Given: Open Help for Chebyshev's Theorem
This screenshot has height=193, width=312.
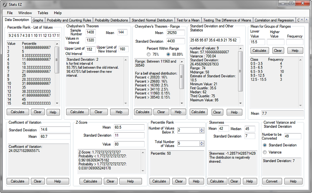Looking at the screenshot, I should [x=119, y=112].
